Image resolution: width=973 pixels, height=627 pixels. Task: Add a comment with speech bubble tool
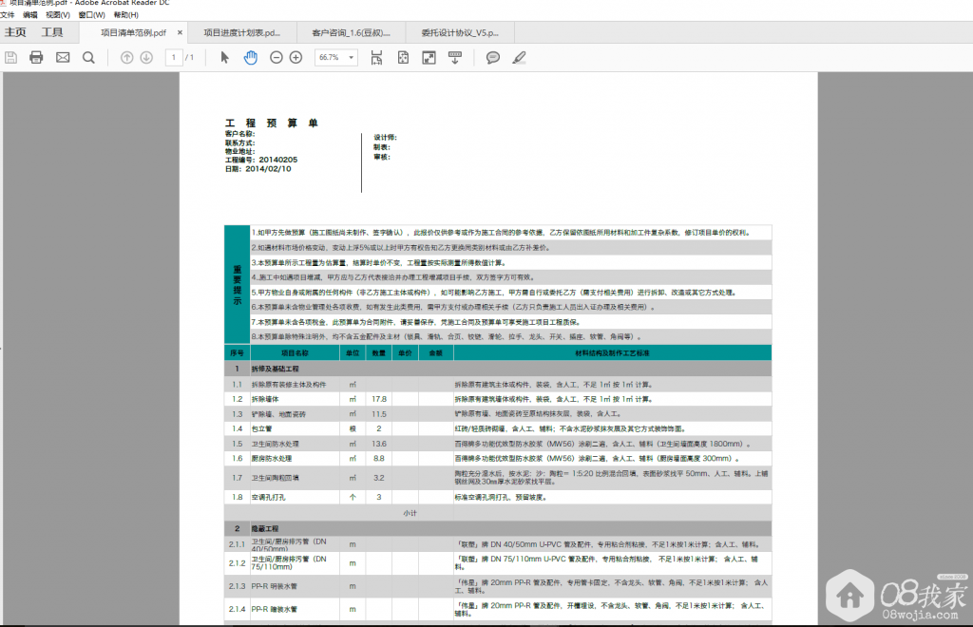click(x=493, y=57)
